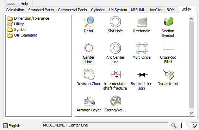Switch to the LM System tab
The image size is (199, 130).
pyautogui.click(x=118, y=10)
